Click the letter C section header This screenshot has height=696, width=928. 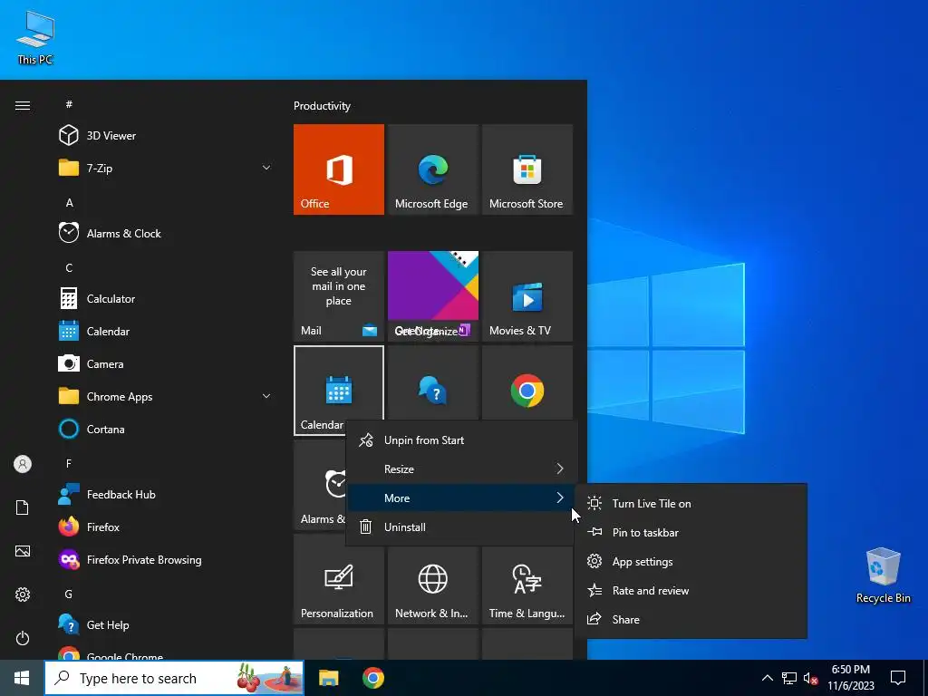pyautogui.click(x=69, y=267)
